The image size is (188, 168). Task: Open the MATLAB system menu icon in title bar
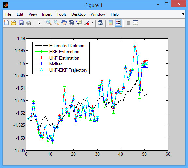point(6,5)
